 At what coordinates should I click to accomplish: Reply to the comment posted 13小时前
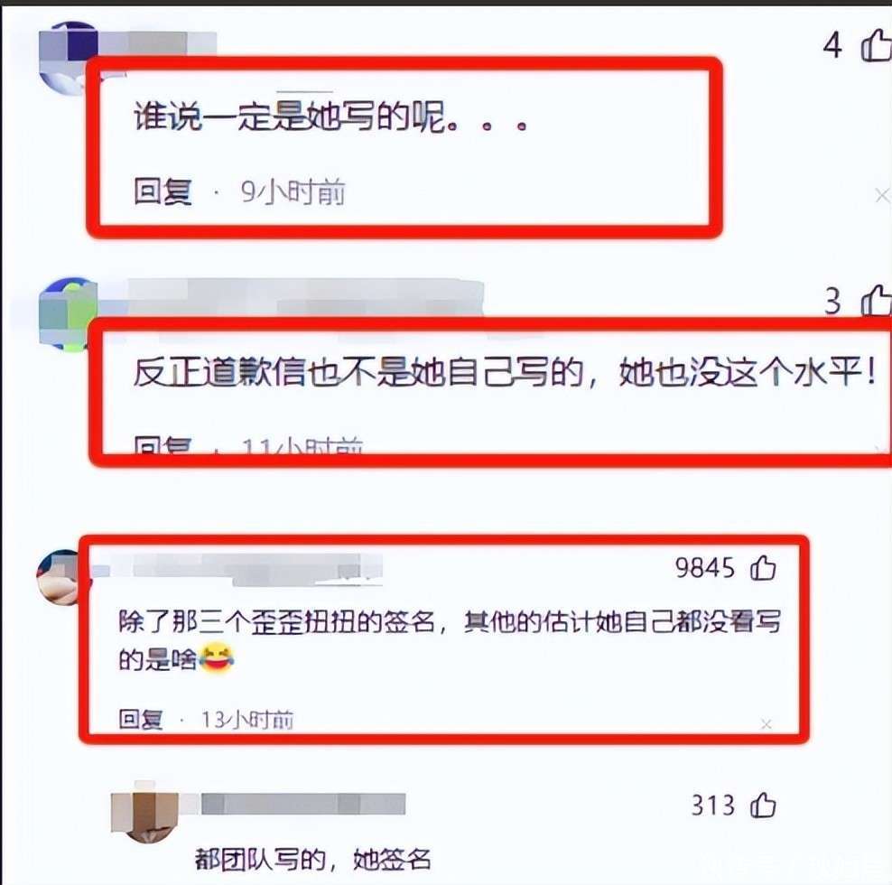(141, 720)
